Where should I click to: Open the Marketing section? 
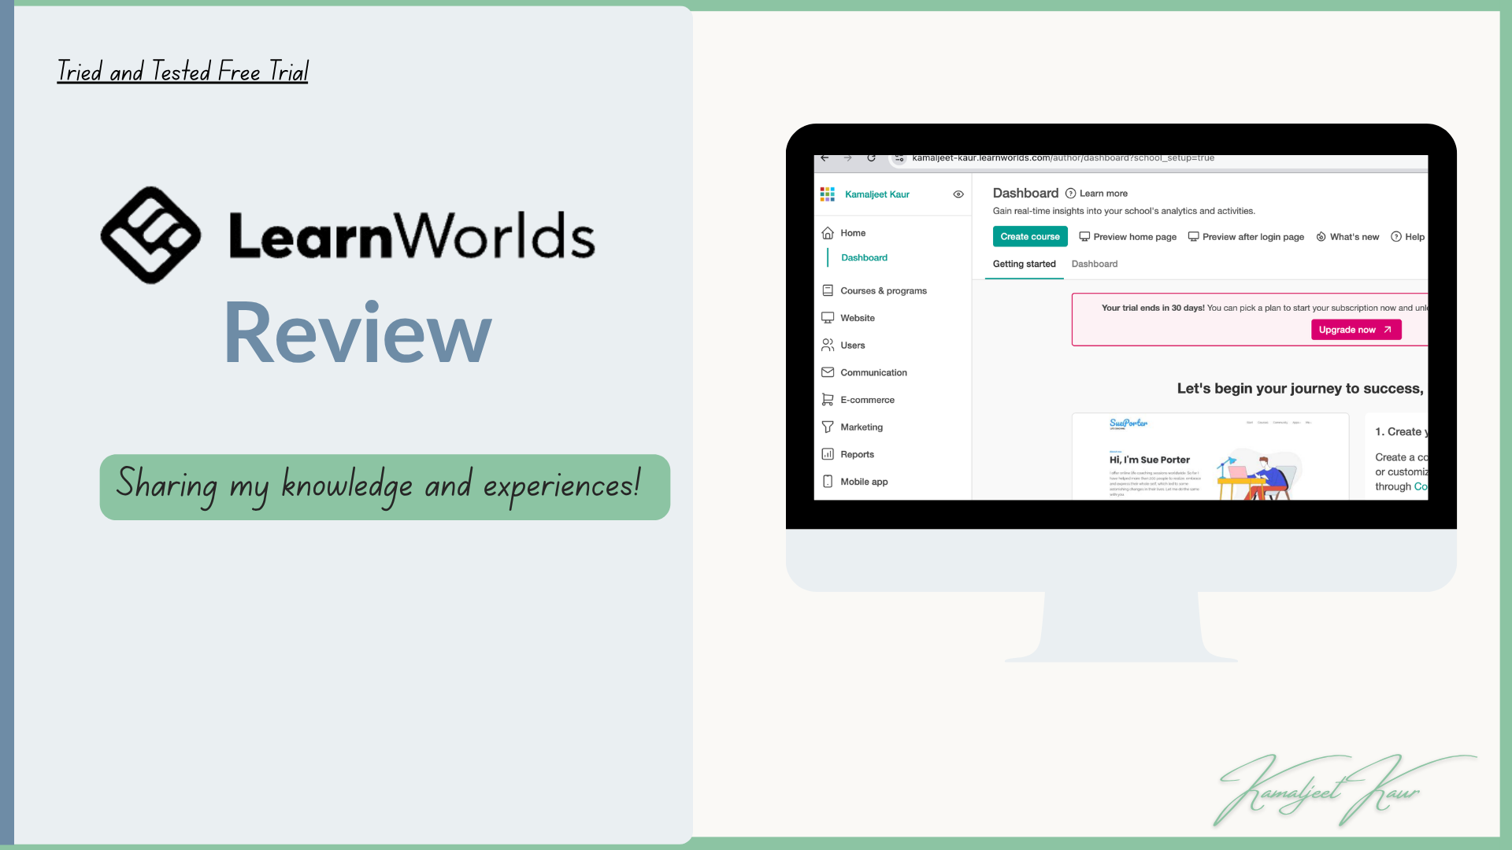862,427
